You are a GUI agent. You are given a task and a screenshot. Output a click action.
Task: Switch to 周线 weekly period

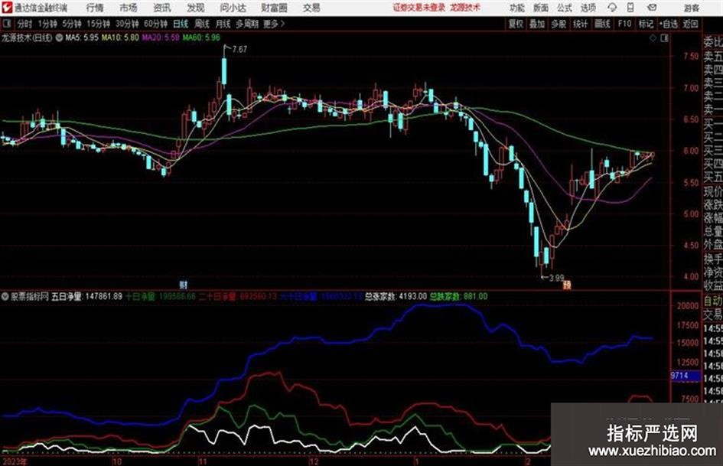(202, 24)
